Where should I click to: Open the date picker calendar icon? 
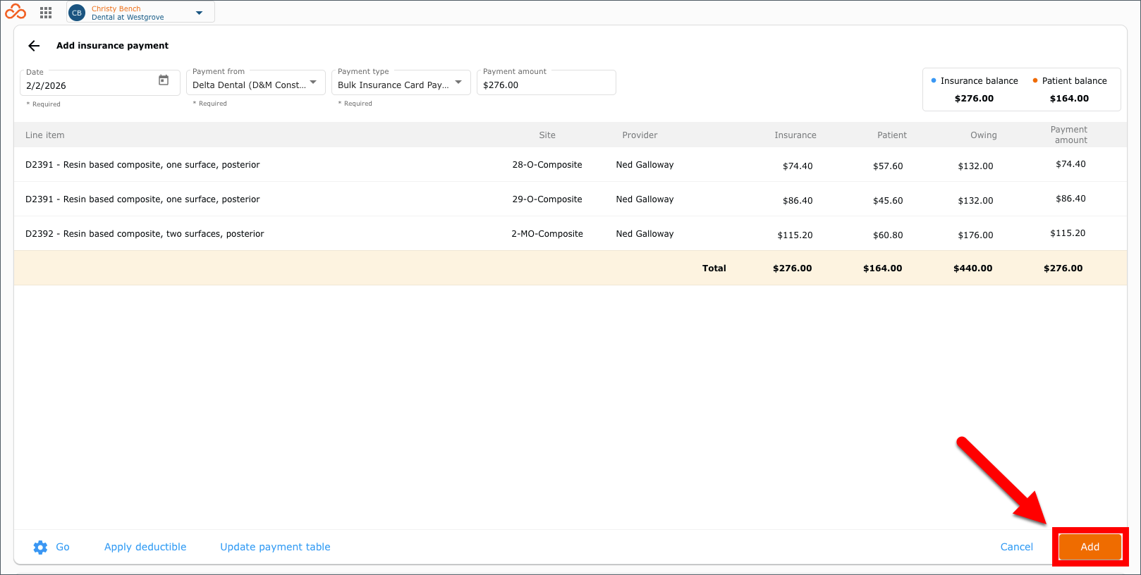pyautogui.click(x=164, y=80)
